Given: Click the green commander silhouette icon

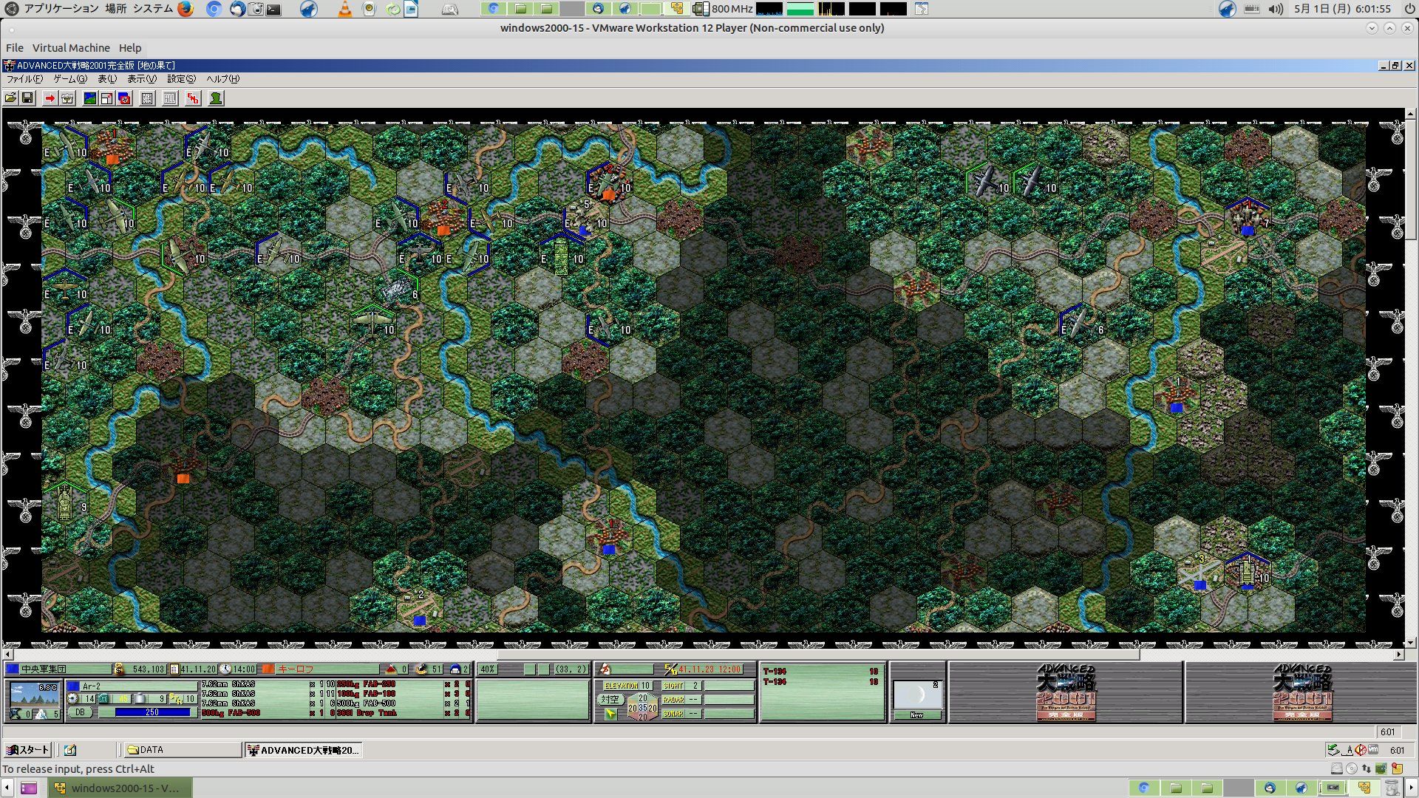Looking at the screenshot, I should [216, 98].
